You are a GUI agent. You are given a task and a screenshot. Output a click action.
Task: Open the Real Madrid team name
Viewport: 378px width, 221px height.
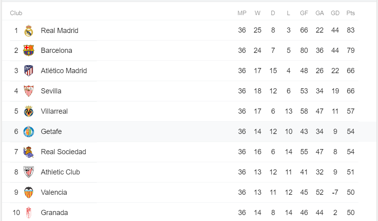(59, 31)
